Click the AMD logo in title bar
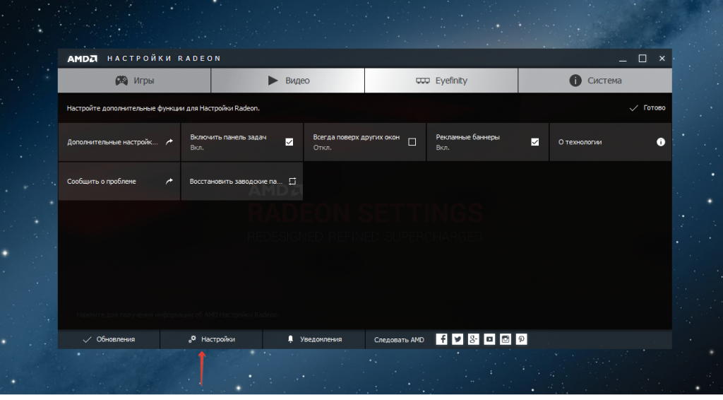 (x=82, y=59)
